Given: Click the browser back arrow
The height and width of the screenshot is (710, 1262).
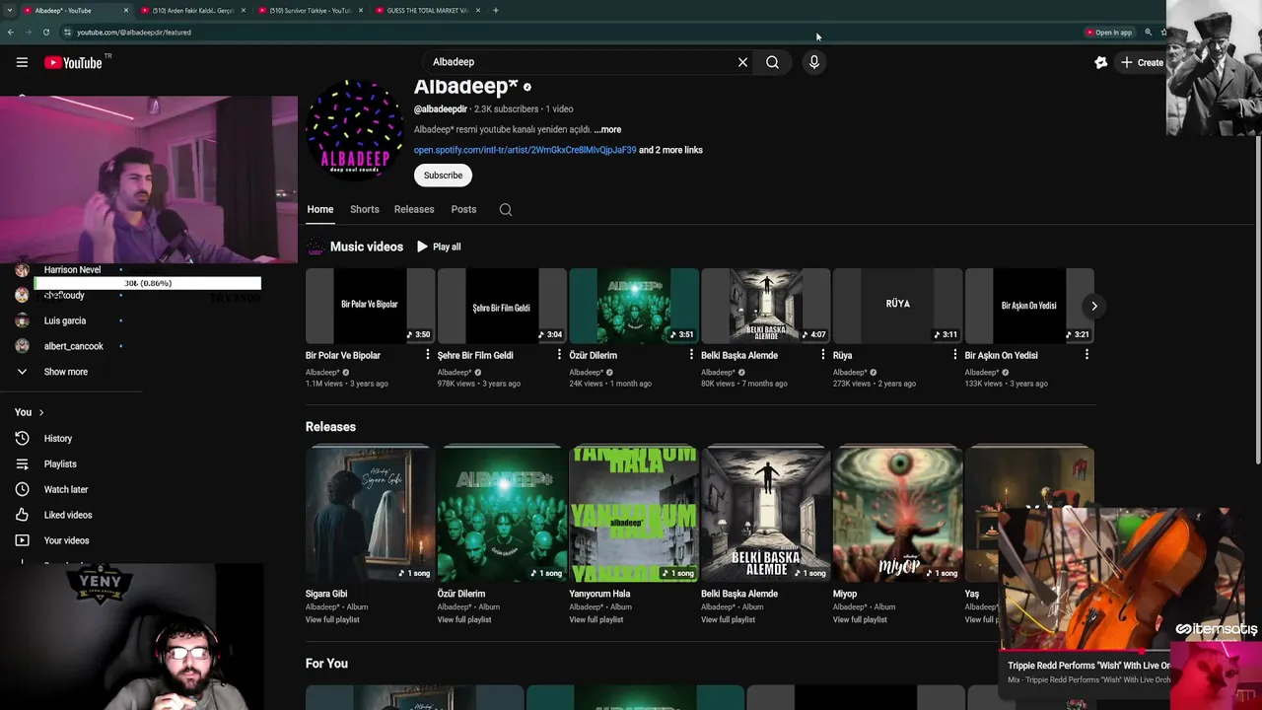Looking at the screenshot, I should 10,32.
